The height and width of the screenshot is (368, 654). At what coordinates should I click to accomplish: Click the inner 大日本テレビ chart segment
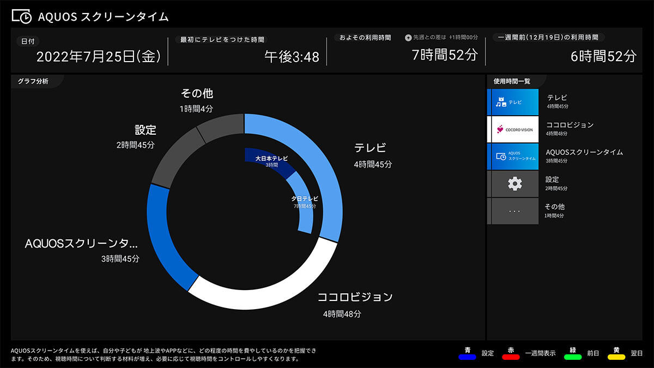point(271,160)
